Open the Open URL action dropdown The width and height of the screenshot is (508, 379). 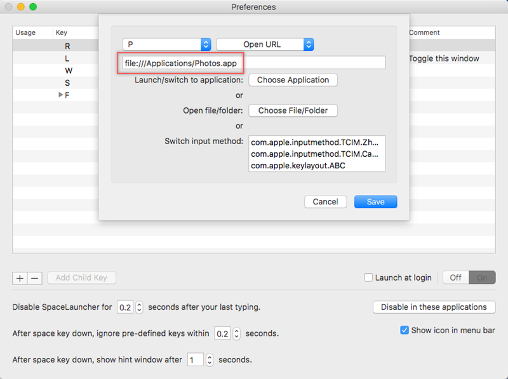[265, 44]
